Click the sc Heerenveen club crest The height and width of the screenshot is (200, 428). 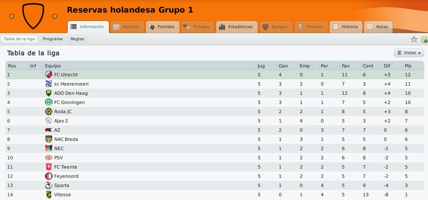49,84
